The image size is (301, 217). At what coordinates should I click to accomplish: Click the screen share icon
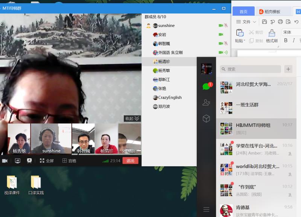tap(17, 161)
